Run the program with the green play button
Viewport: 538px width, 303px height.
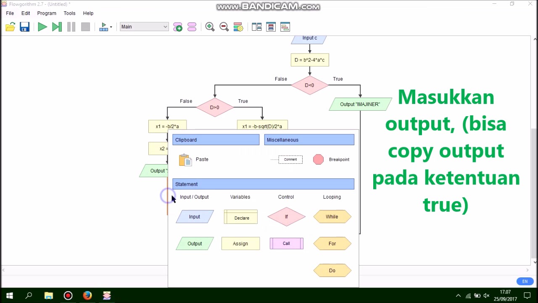pyautogui.click(x=42, y=27)
